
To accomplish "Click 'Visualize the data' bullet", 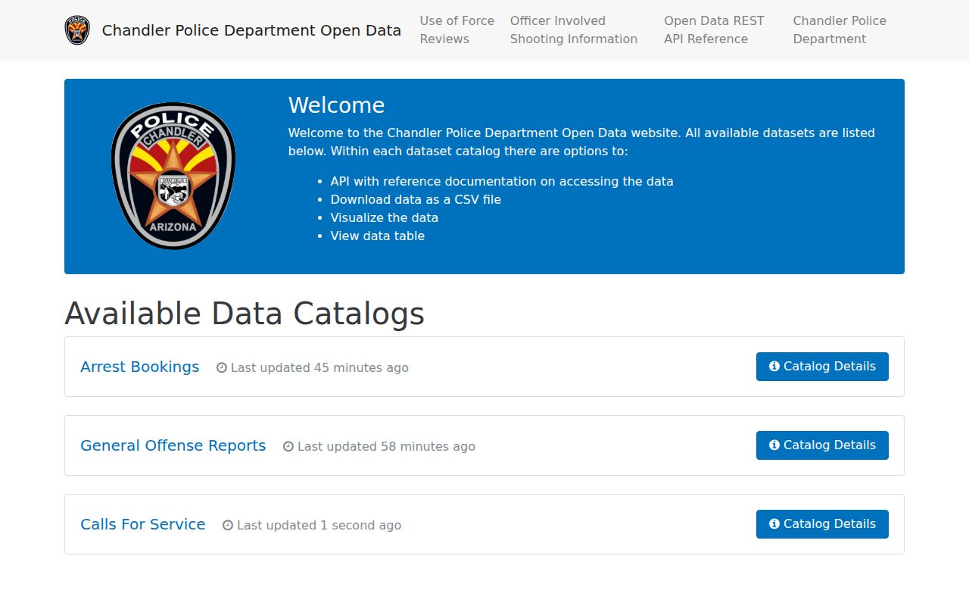I will click(385, 217).
